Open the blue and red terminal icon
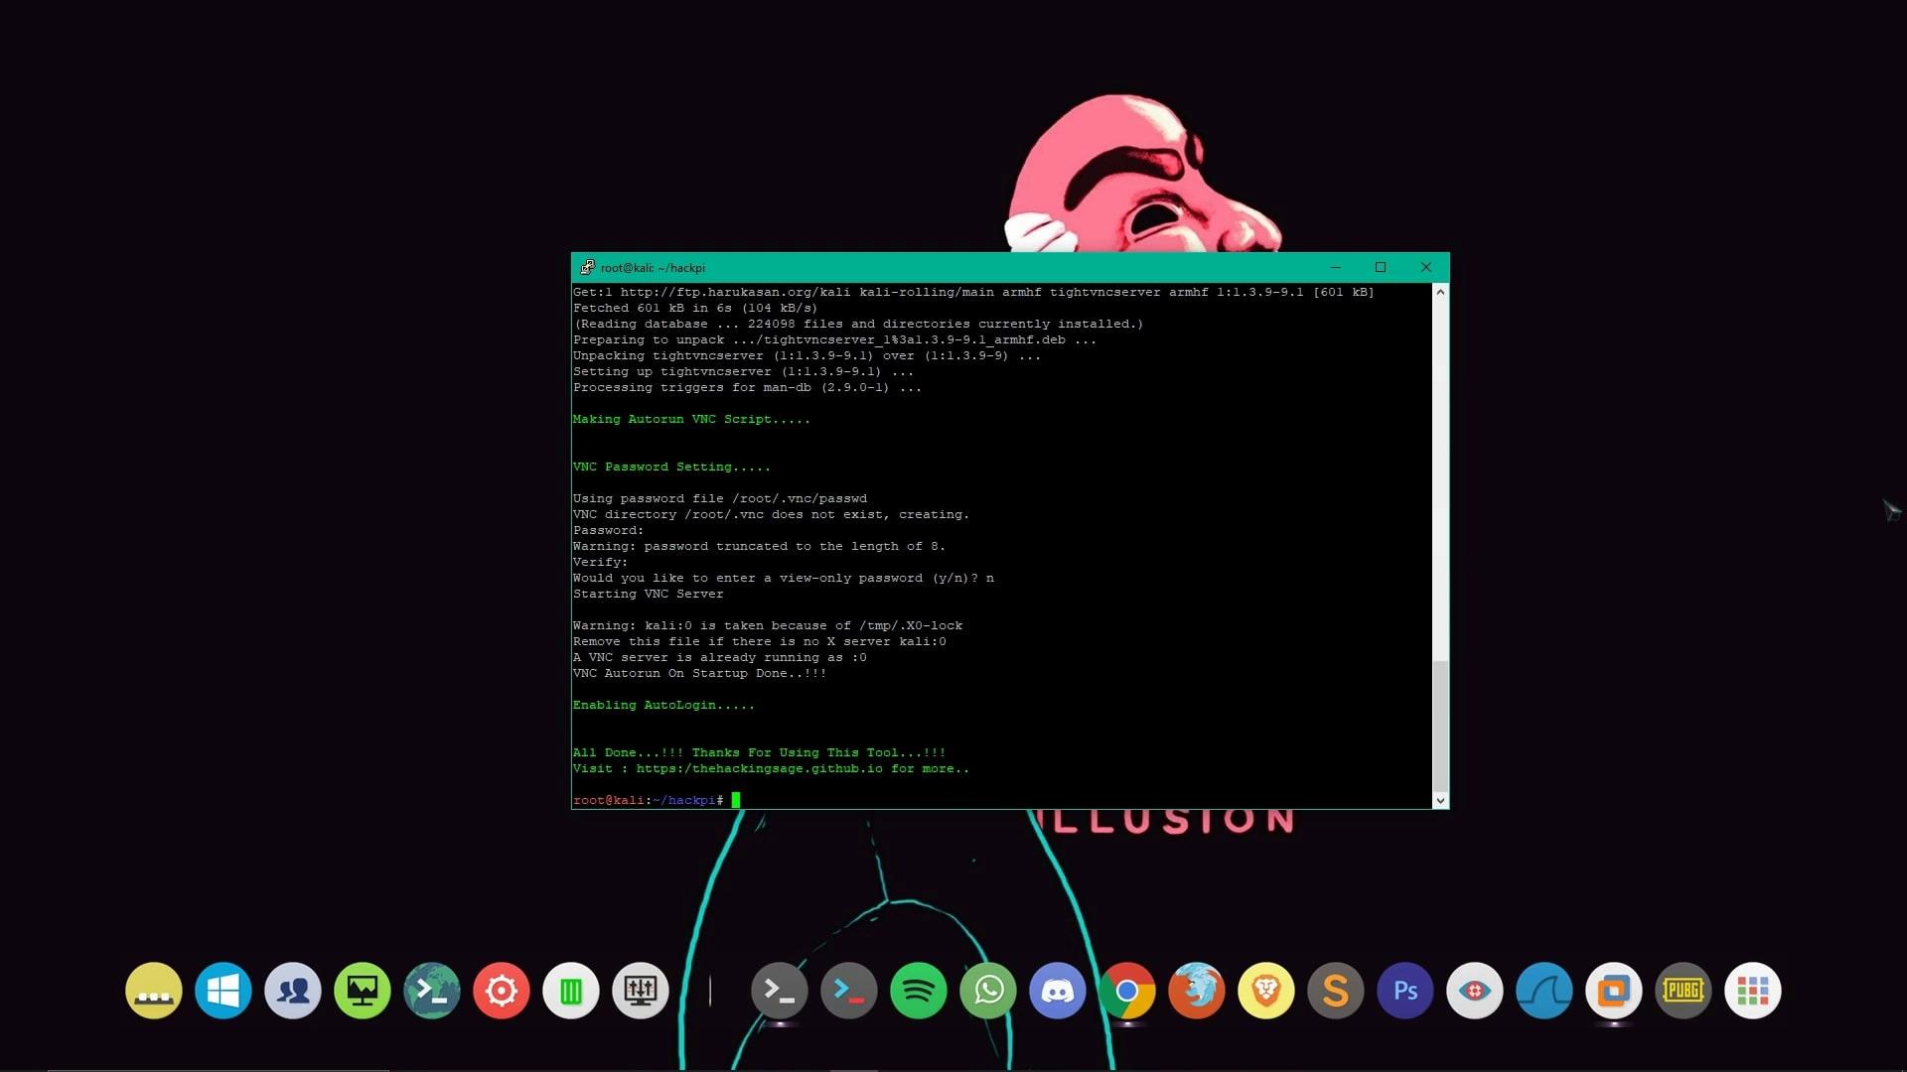 click(x=849, y=991)
